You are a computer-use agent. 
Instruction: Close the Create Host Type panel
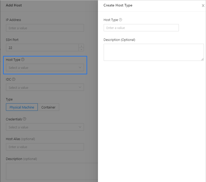(203, 6)
